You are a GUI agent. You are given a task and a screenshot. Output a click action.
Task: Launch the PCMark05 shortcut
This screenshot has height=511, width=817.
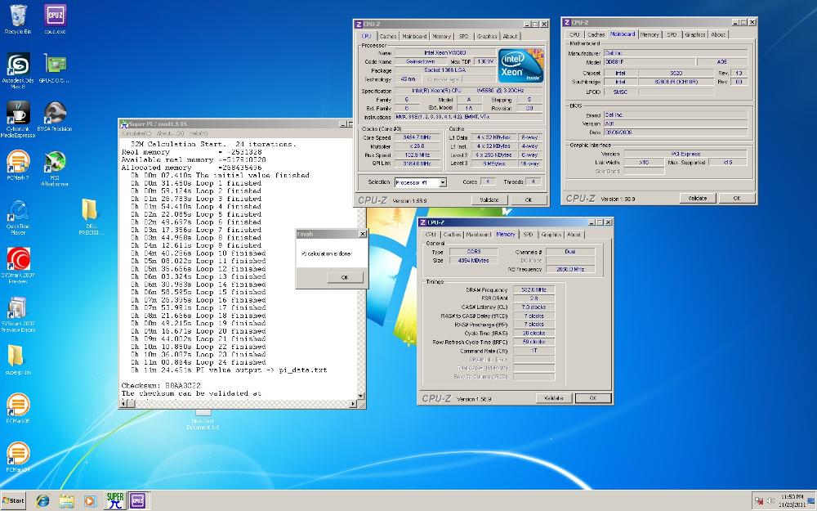18,408
